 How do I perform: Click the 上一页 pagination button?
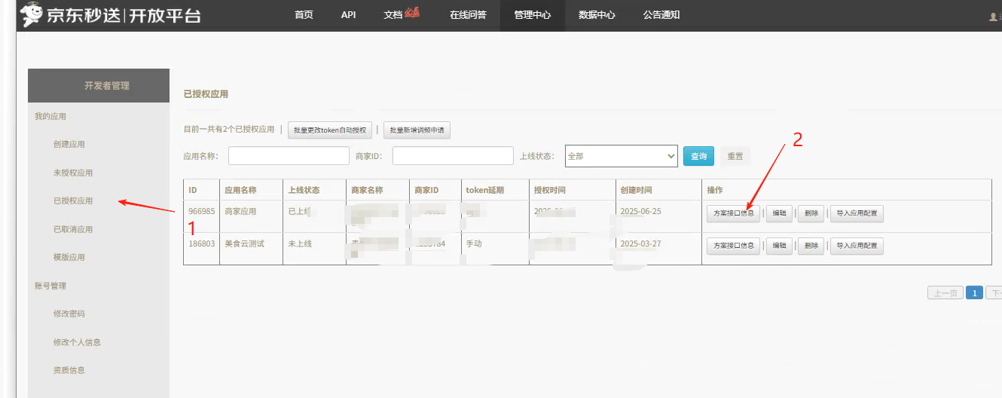[x=945, y=293]
